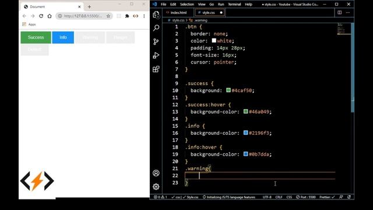Open the Go menu
The height and width of the screenshot is (210, 373).
[212, 4]
